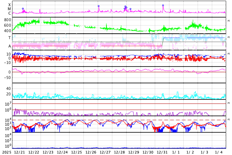
Task: Click the flare marker at the 12/31 peak
Action: point(163,5)
